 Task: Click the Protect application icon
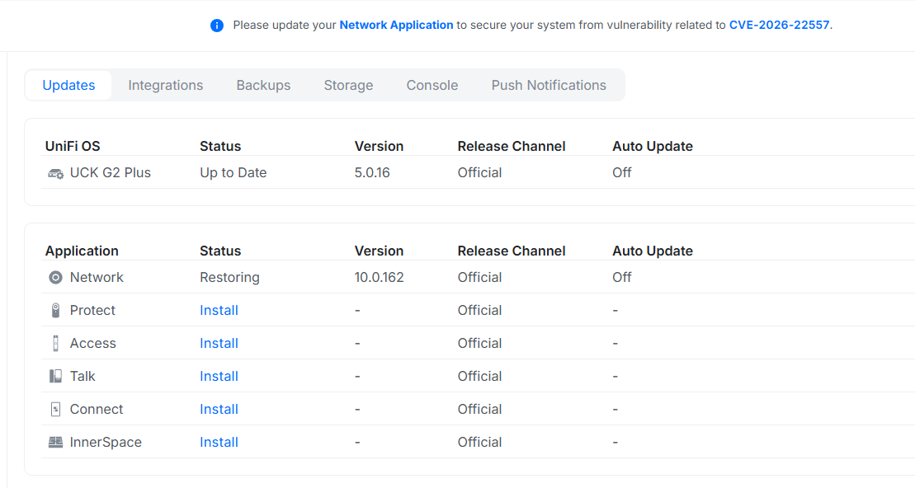[x=55, y=311]
